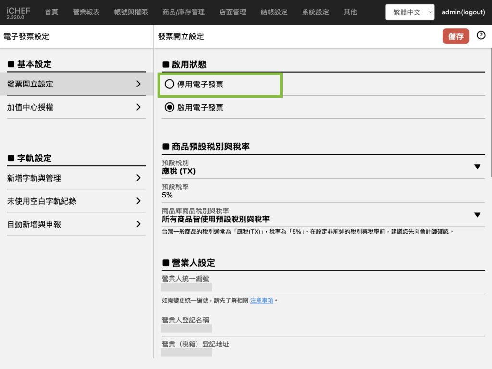This screenshot has width=492, height=369.
Task: Expand 商品庫商品稅別與稅率 dropdown arrow
Action: (x=477, y=215)
